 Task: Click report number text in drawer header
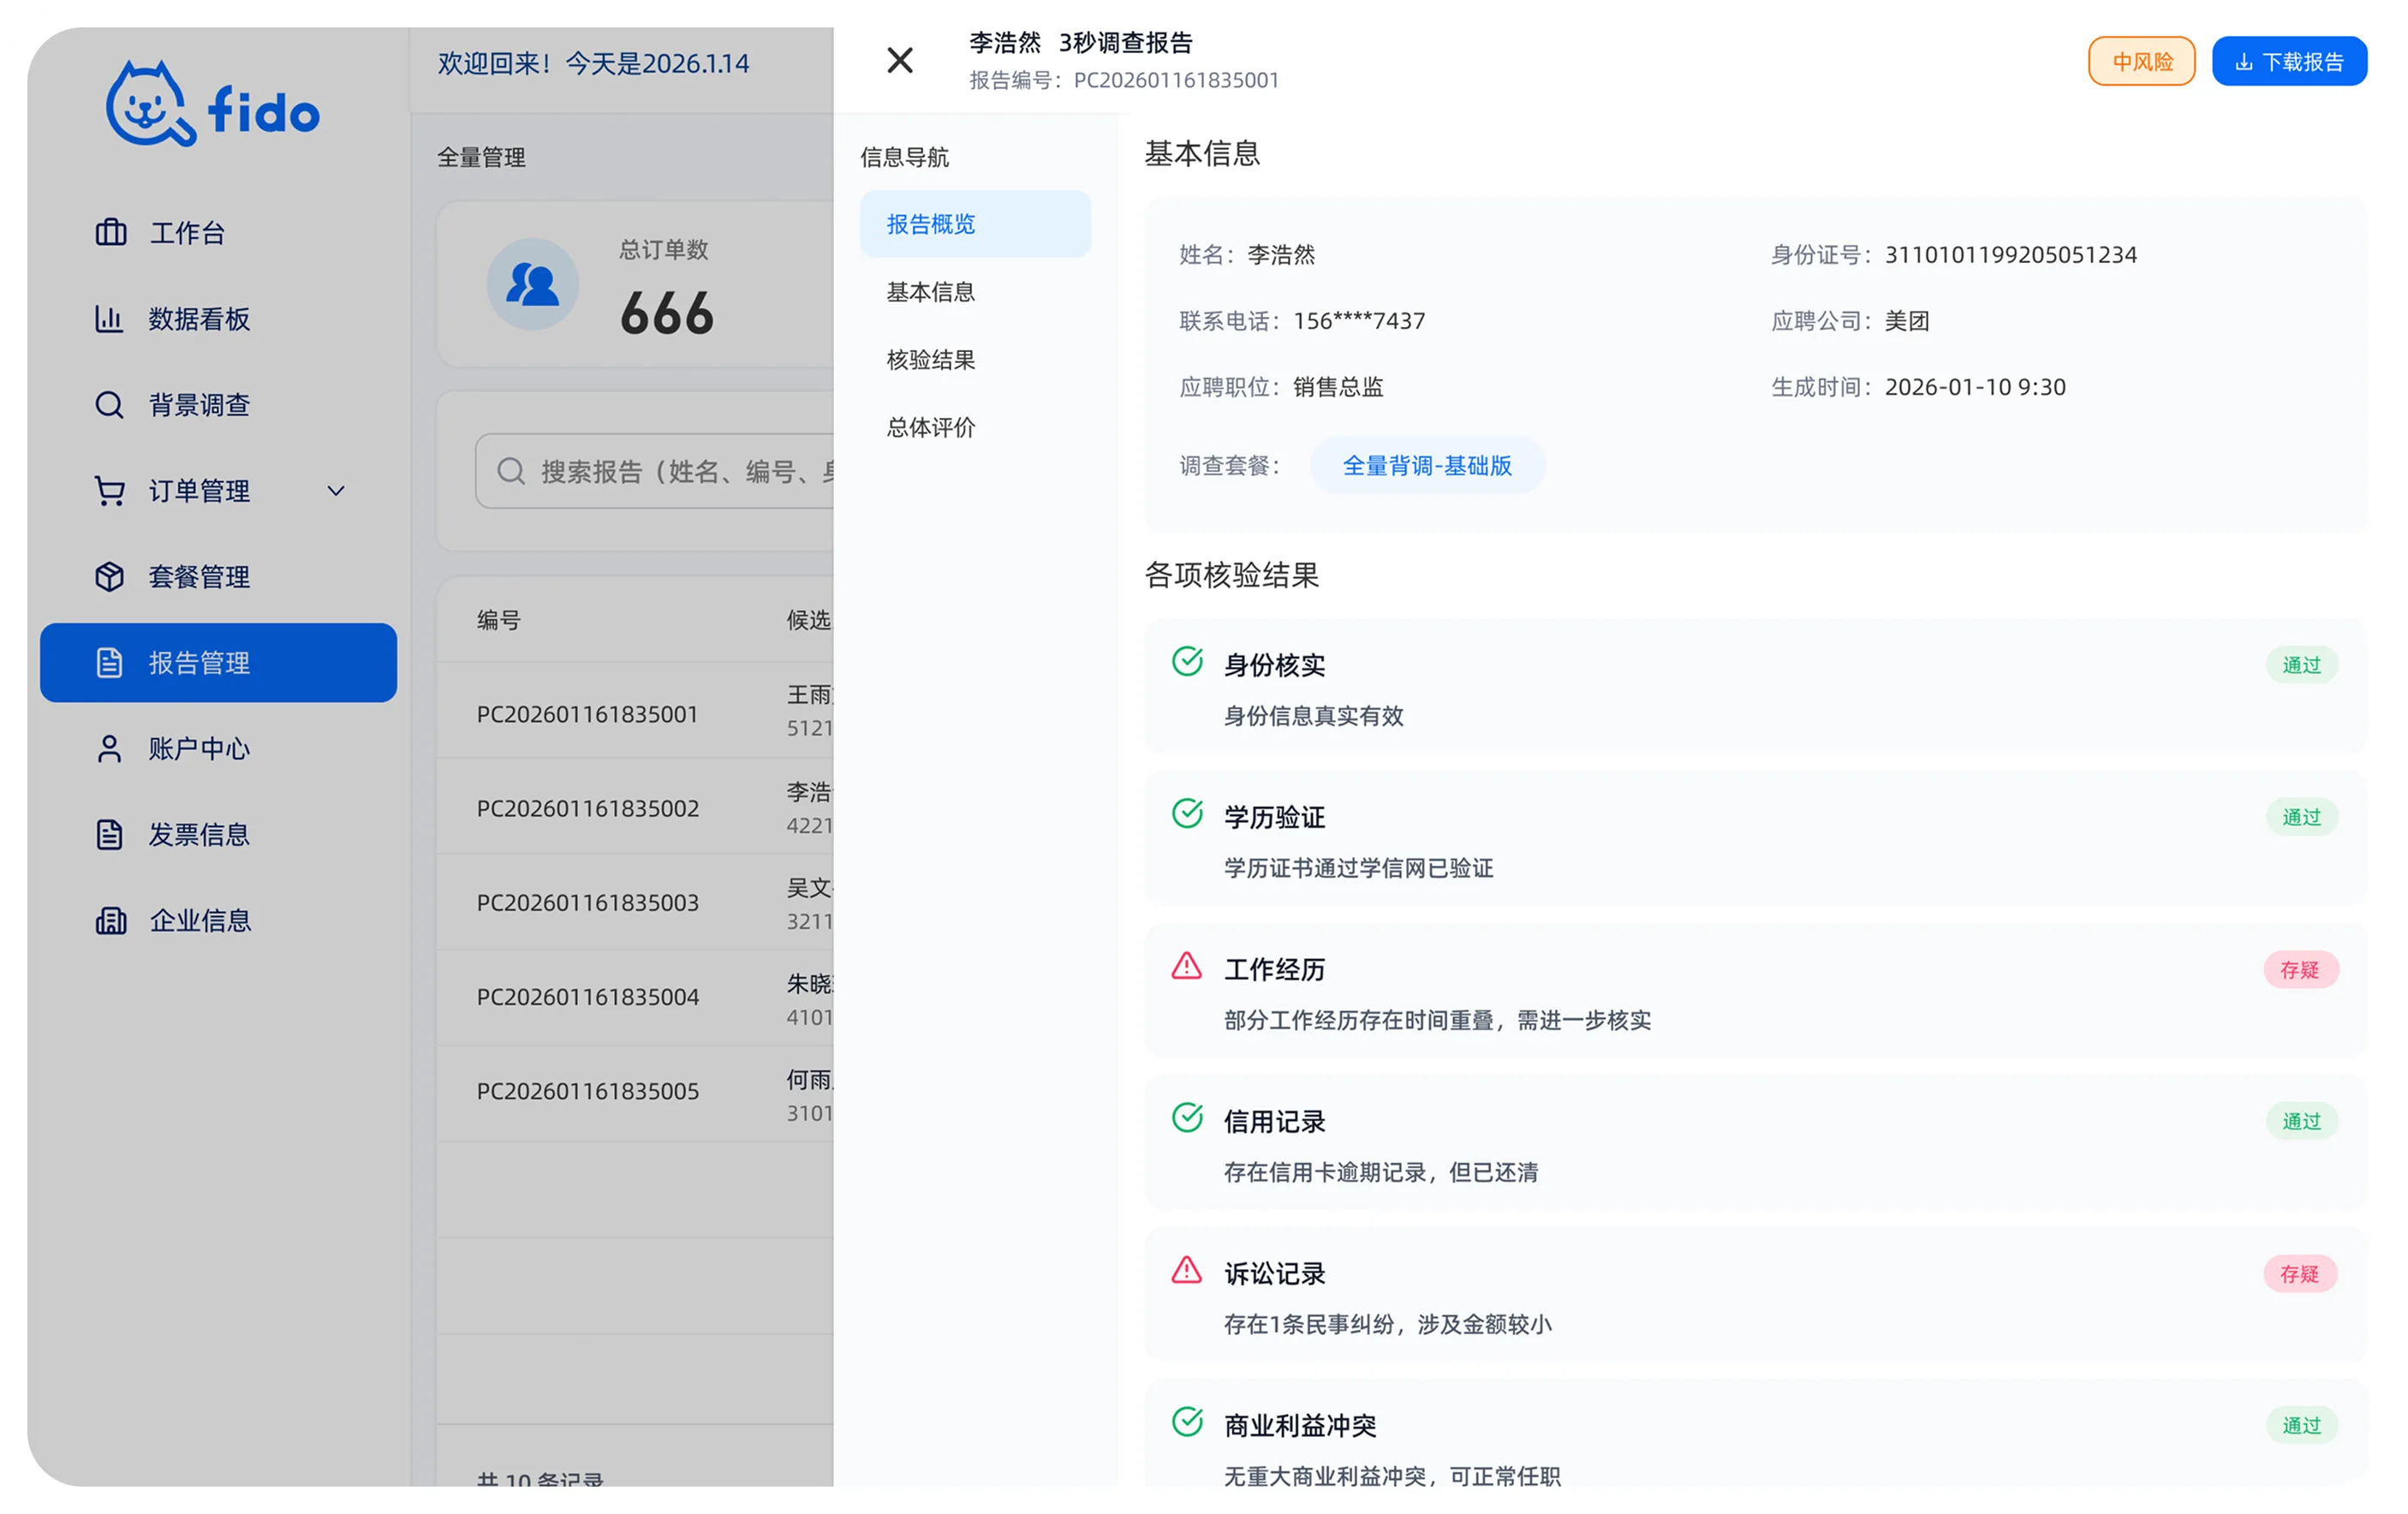click(1124, 80)
